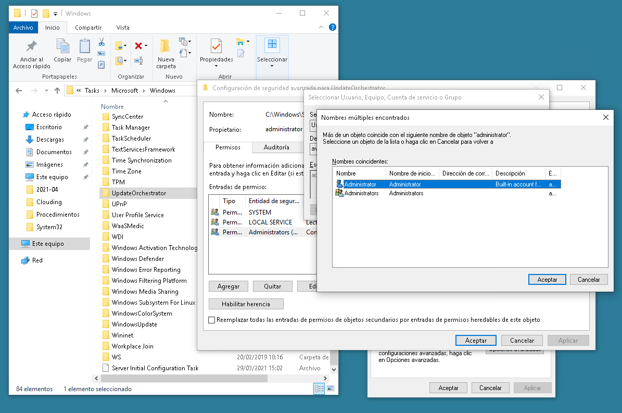Confirm with Aceptar in Nombres múltiples encontrados

[547, 279]
